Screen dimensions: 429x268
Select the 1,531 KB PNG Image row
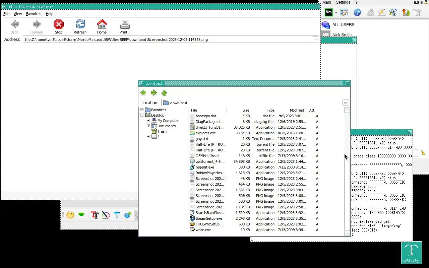tap(255, 190)
